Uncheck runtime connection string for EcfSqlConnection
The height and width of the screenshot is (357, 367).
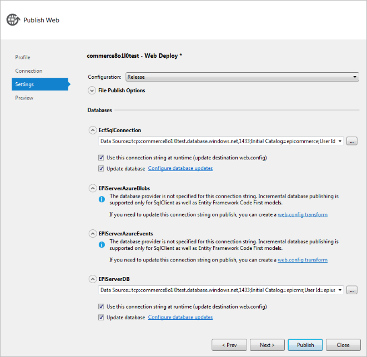tap(101, 158)
